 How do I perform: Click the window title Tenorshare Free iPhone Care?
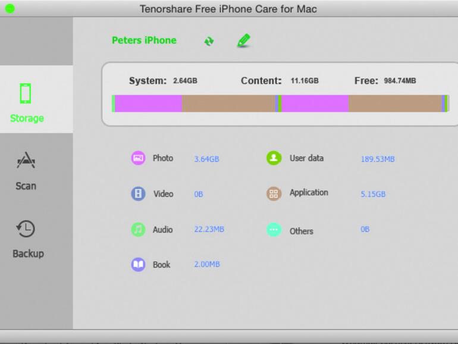[x=228, y=9]
